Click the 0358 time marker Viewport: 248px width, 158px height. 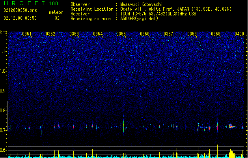click(x=192, y=34)
